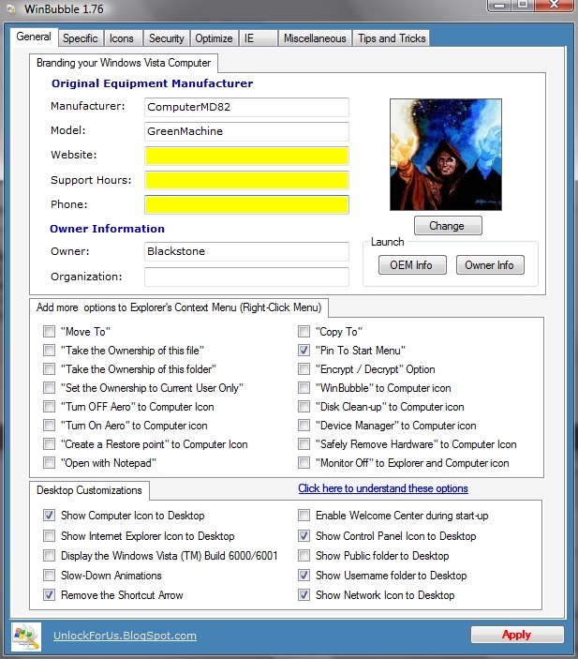Enable "WinBubble" to Computer icon checkbox
Screen dimensions: 578x659
point(304,387)
